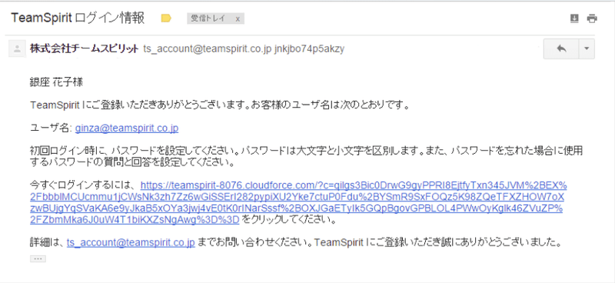Click the subject TeamSpirit ログイン情報

tap(78, 18)
